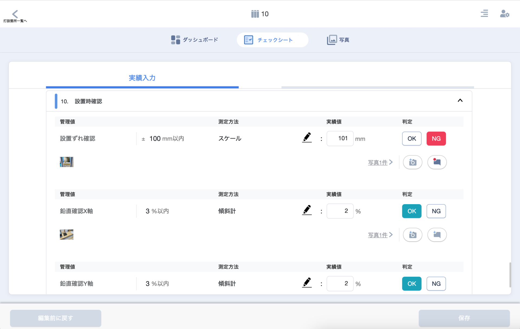Click pencil edit icon for 設置ずれ確認
Viewport: 520px width, 329px height.
click(307, 138)
